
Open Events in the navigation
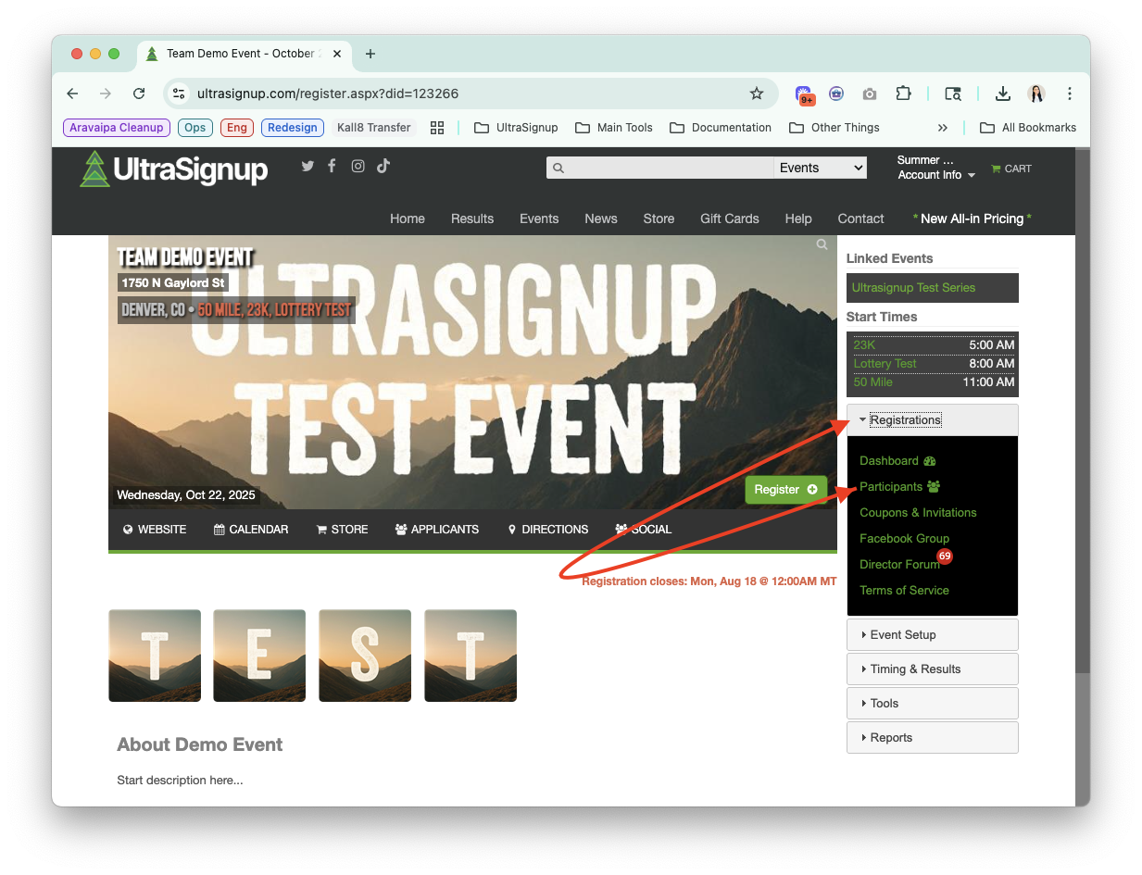pos(539,219)
